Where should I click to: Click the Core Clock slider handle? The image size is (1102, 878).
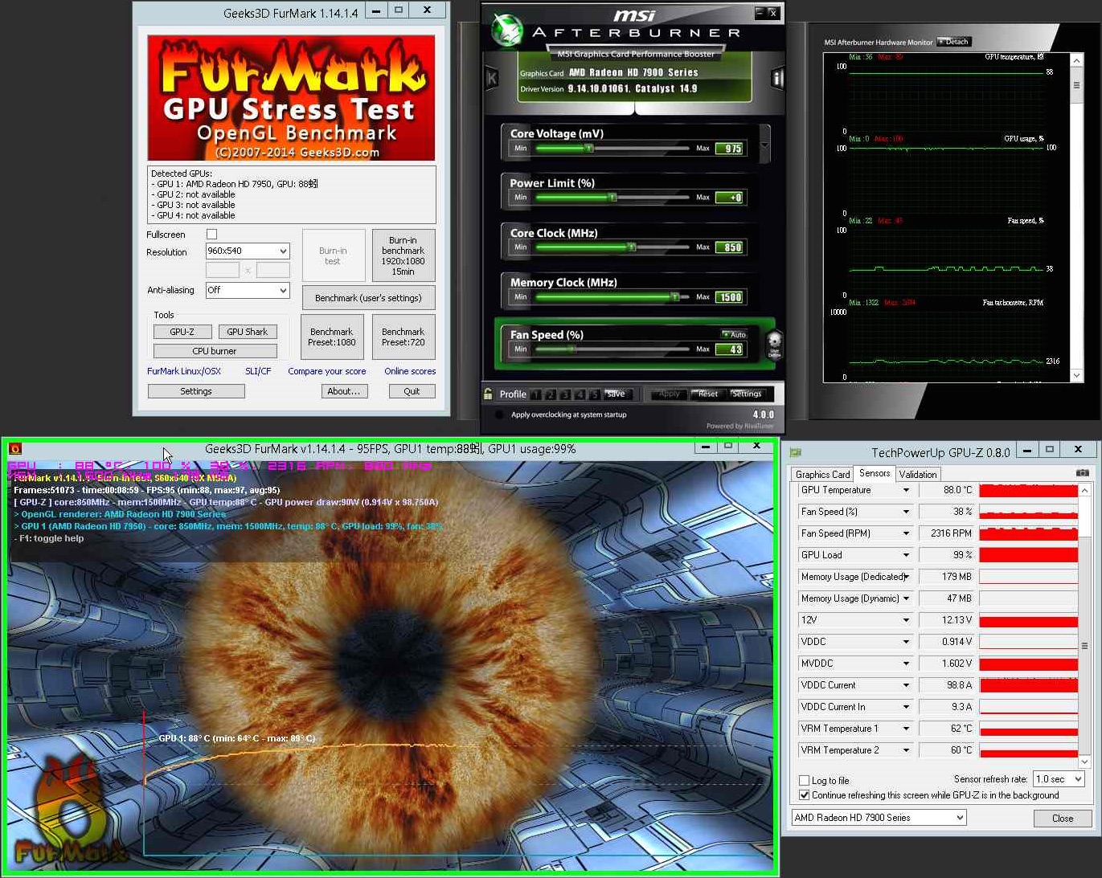coord(632,247)
